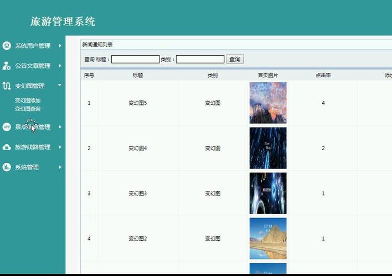The height and width of the screenshot is (276, 392).
Task: Click the APP circle icon in sidebar
Action: click(x=7, y=127)
